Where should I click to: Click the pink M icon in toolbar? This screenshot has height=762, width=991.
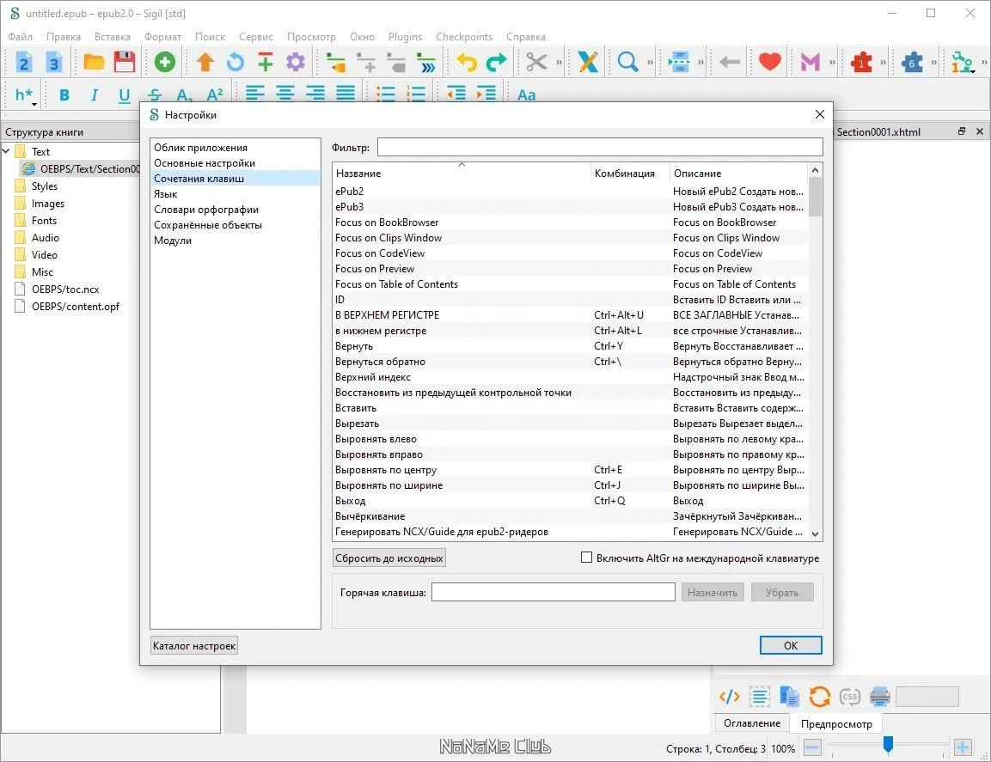(811, 62)
